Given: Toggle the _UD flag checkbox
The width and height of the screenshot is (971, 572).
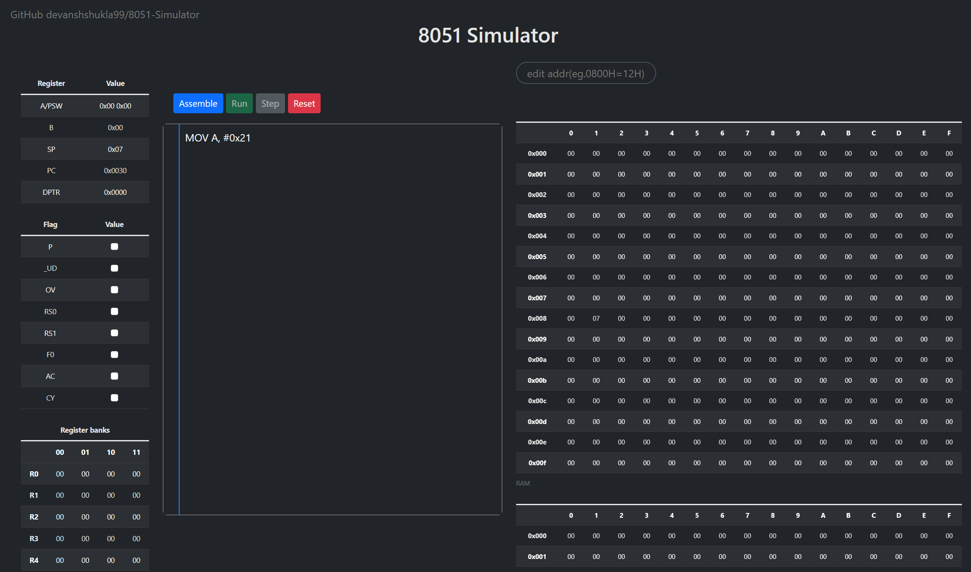Looking at the screenshot, I should 115,268.
